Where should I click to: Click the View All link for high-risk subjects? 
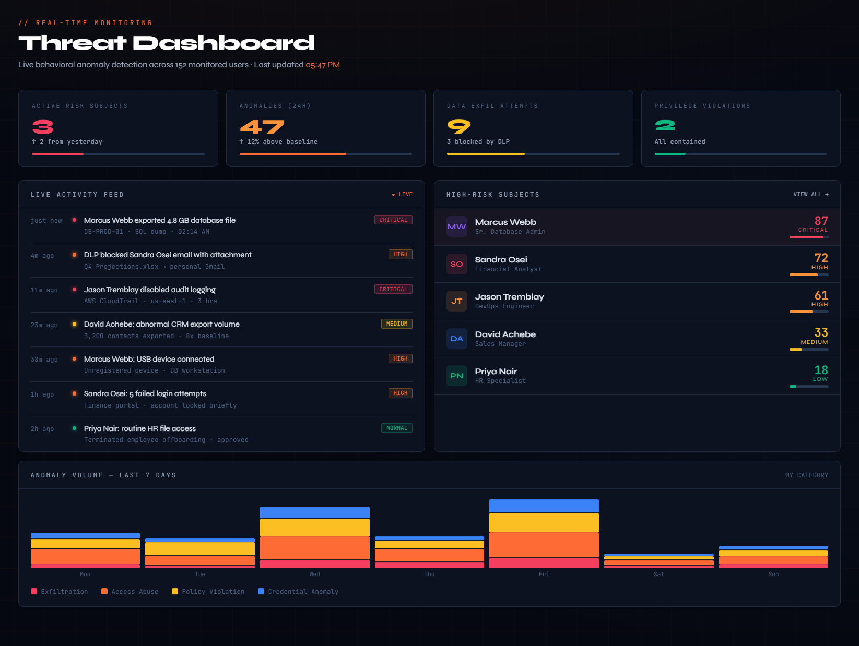[x=810, y=194]
